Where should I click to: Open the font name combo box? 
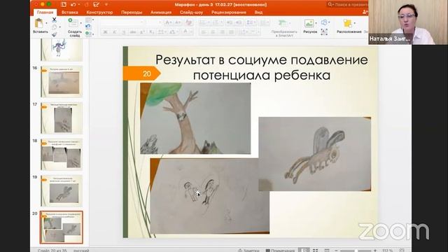coord(122,22)
